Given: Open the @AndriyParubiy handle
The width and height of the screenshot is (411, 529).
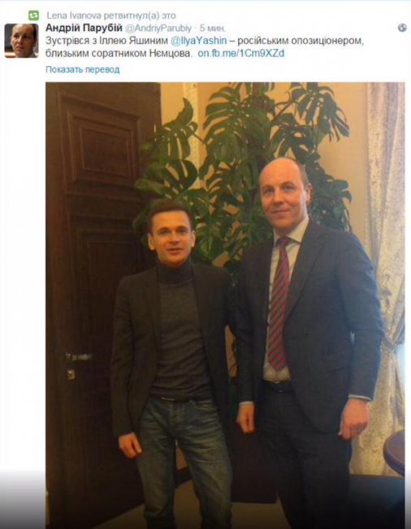Looking at the screenshot, I should pos(158,28).
